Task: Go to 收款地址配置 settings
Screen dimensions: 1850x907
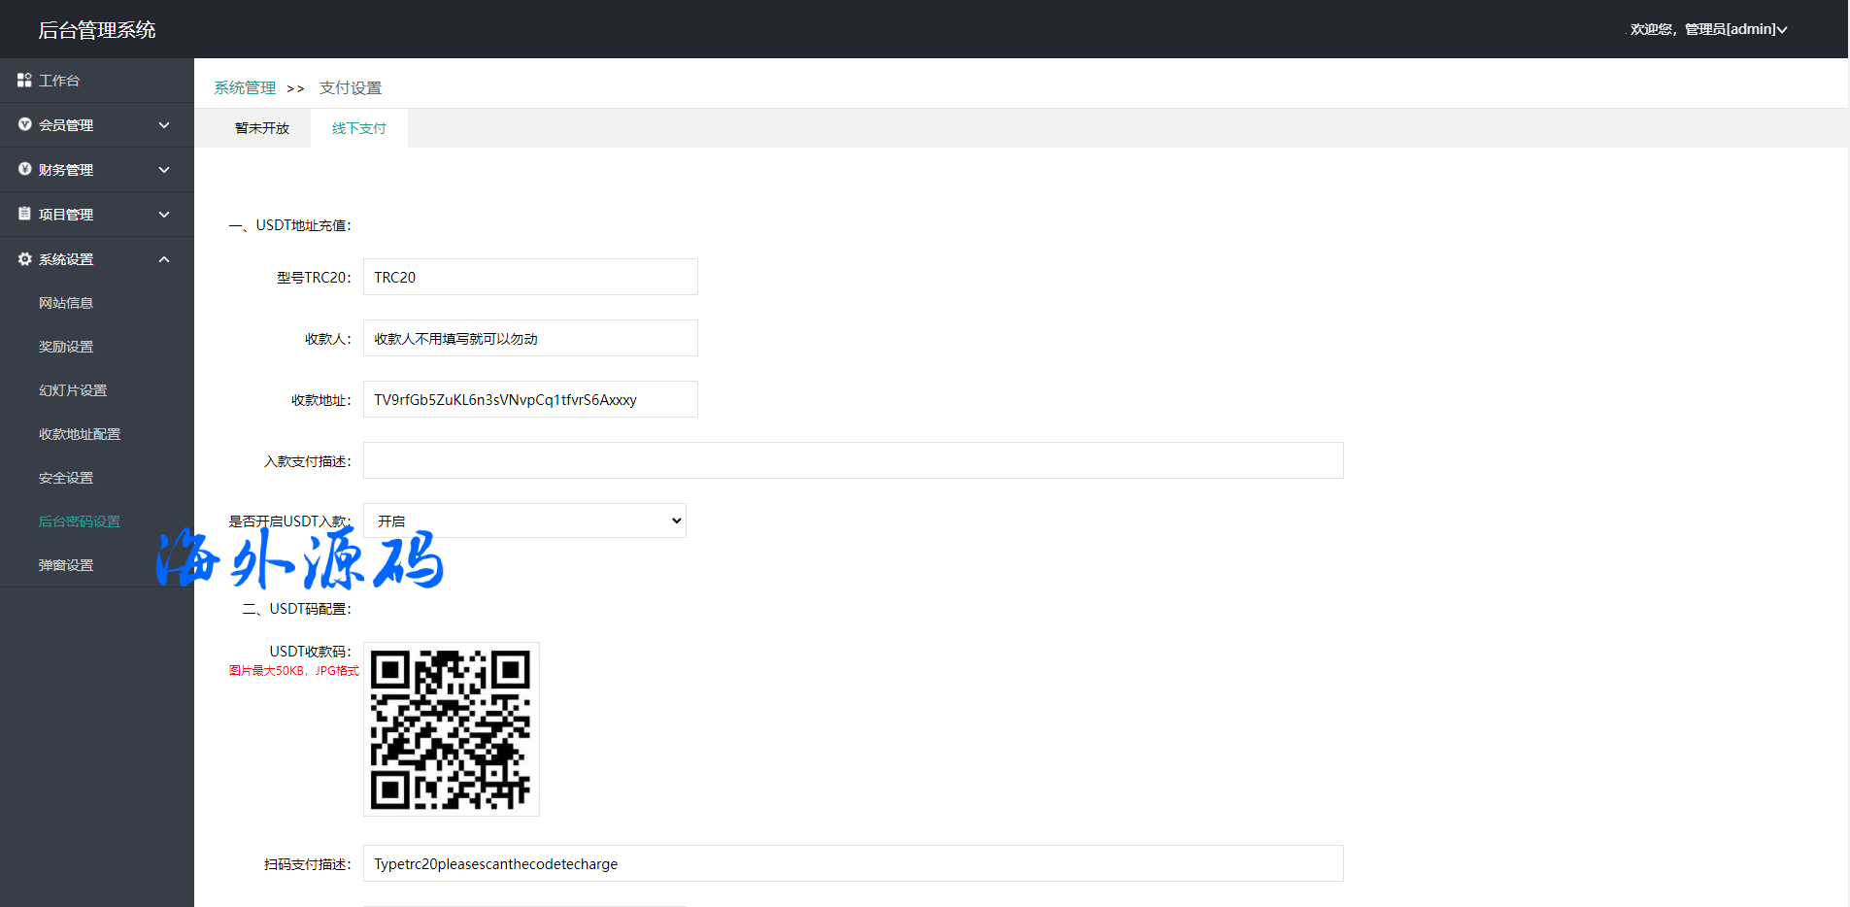Action: pyautogui.click(x=80, y=434)
